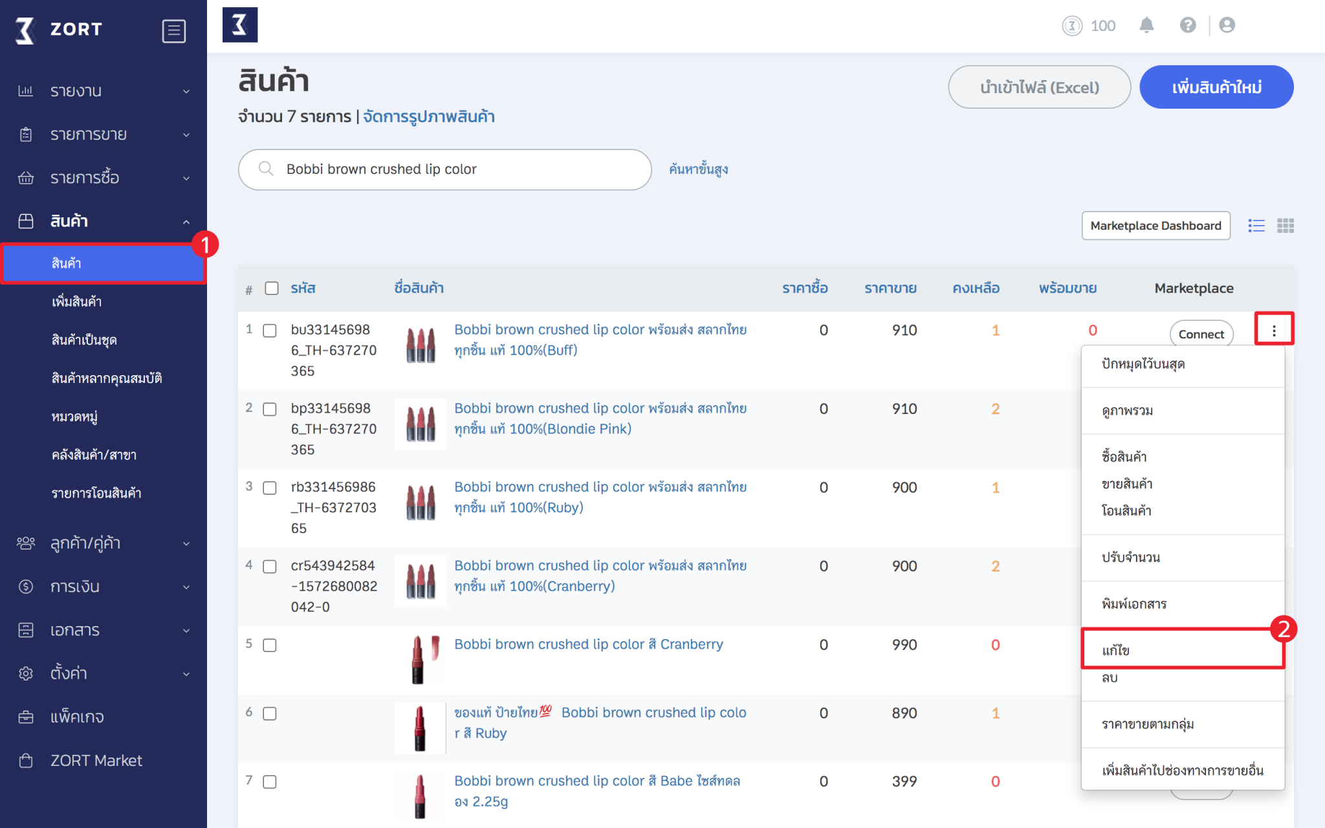The height and width of the screenshot is (828, 1325).
Task: Expand the รายงาน menu chevron
Action: click(x=186, y=91)
